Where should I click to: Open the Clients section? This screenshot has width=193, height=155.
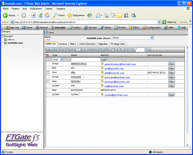pyautogui.click(x=106, y=28)
